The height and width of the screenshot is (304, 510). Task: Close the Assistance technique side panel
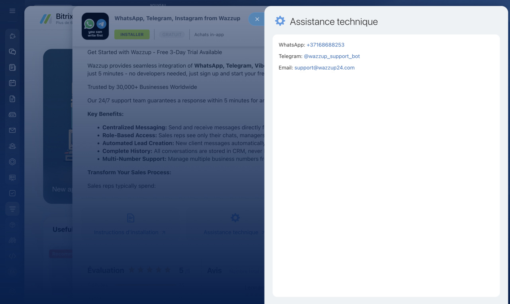pyautogui.click(x=257, y=19)
